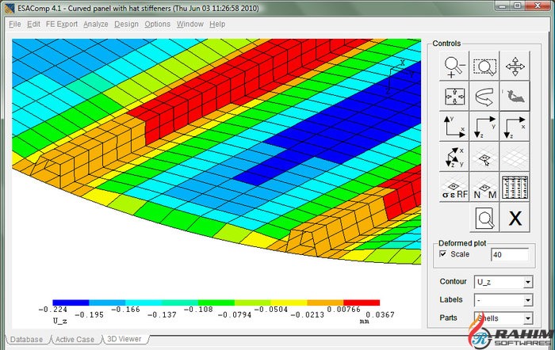The height and width of the screenshot is (350, 555).
Task: Click the single magnifier search icon
Action: coord(484,218)
